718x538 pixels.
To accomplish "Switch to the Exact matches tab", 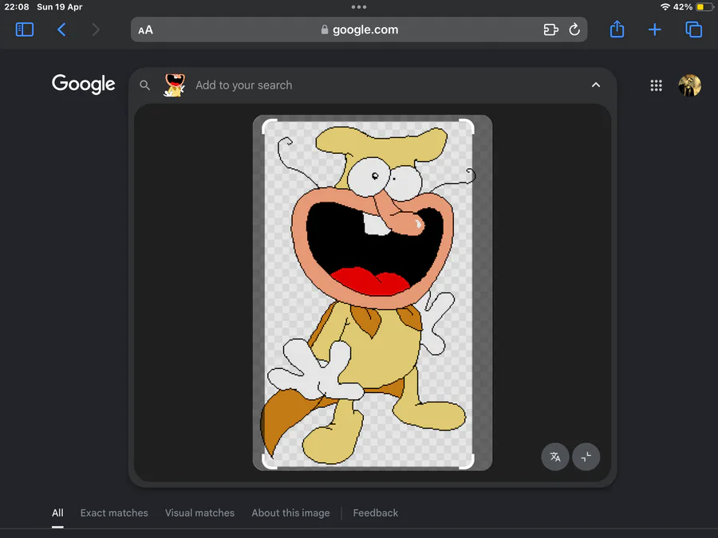I will tap(114, 512).
